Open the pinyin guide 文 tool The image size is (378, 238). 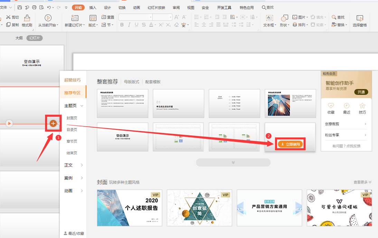tap(184, 25)
